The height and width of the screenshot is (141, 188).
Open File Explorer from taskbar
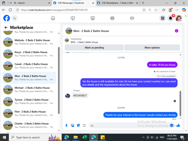coord(76,137)
